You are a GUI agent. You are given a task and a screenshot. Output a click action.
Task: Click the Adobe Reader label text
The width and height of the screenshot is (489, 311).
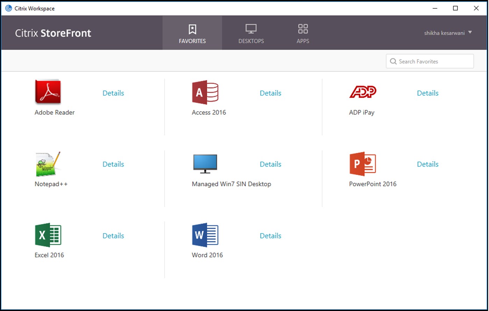coord(55,112)
